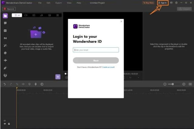The height and width of the screenshot is (129, 194).
Task: Filter media by grid tab
Action: (x=57, y=15)
